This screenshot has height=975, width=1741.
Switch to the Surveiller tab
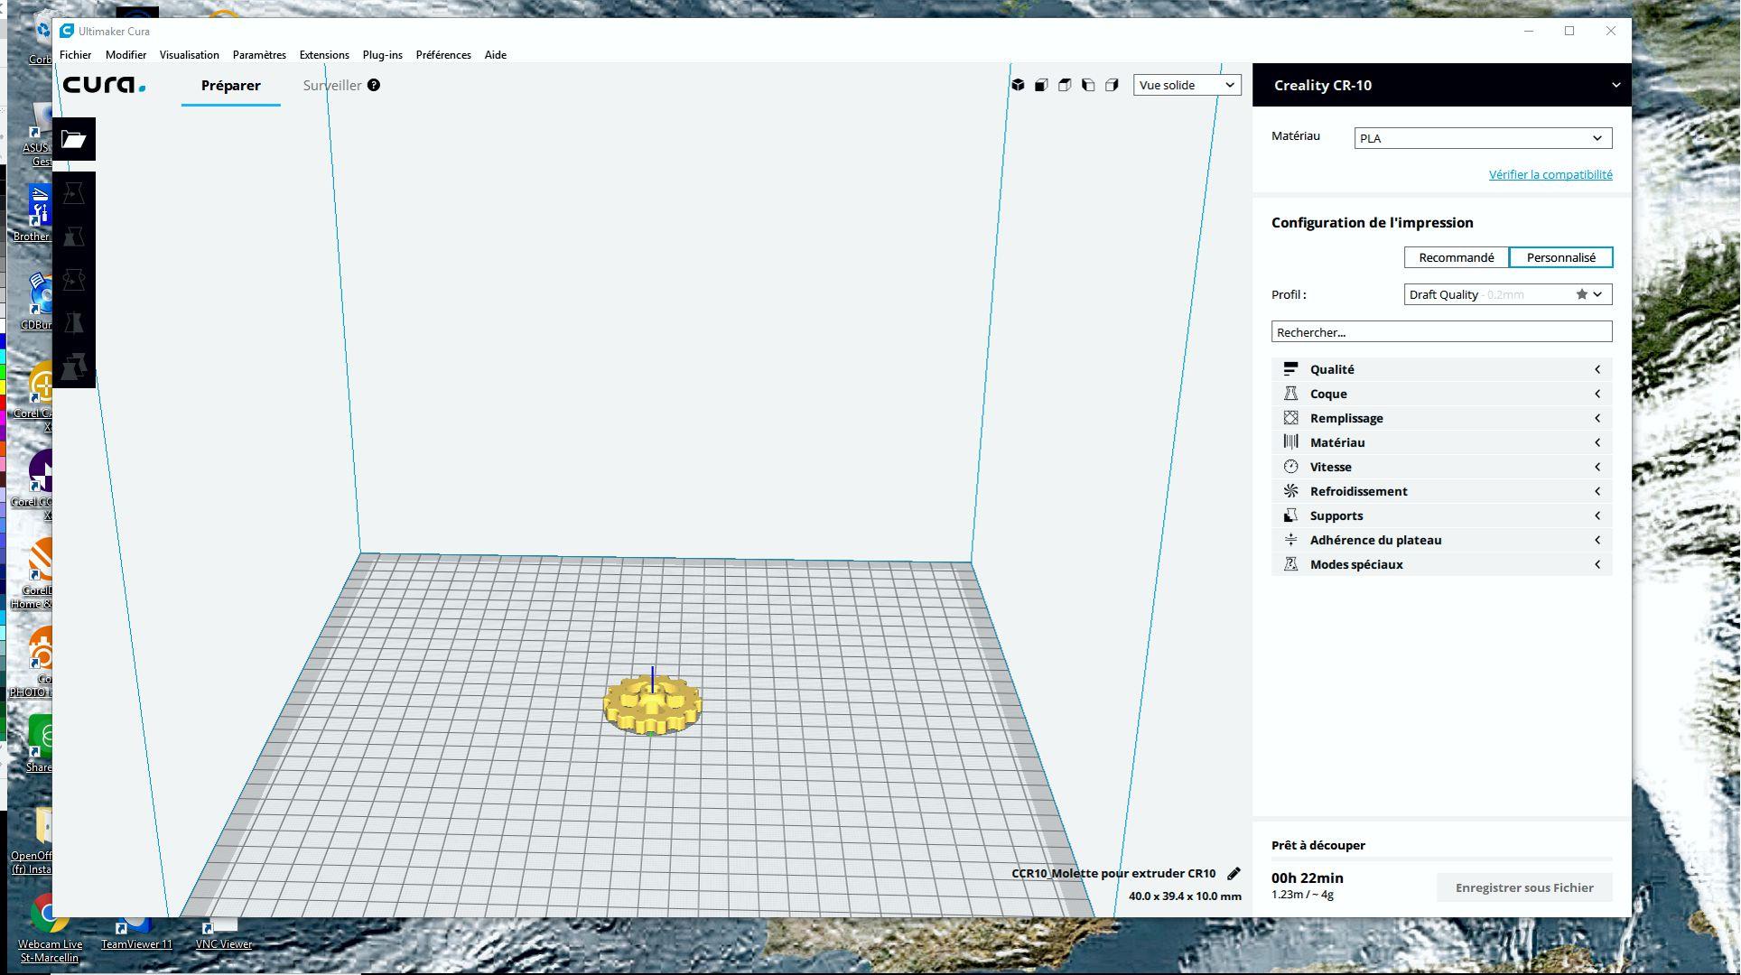pyautogui.click(x=331, y=85)
